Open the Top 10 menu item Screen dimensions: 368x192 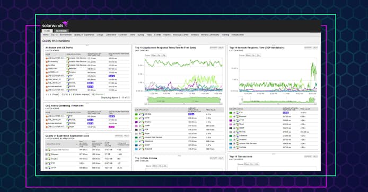(x=54, y=35)
